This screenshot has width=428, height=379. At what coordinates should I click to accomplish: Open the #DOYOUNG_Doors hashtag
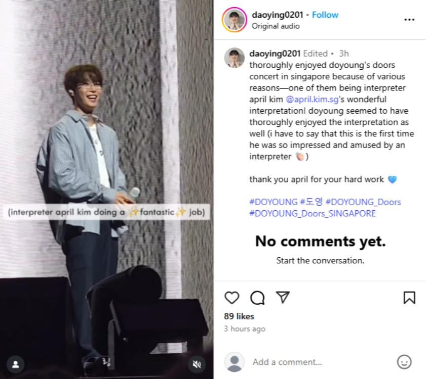coord(363,202)
